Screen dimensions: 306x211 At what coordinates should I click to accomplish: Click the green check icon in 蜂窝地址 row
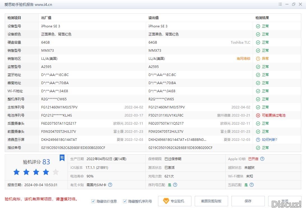pos(258,83)
